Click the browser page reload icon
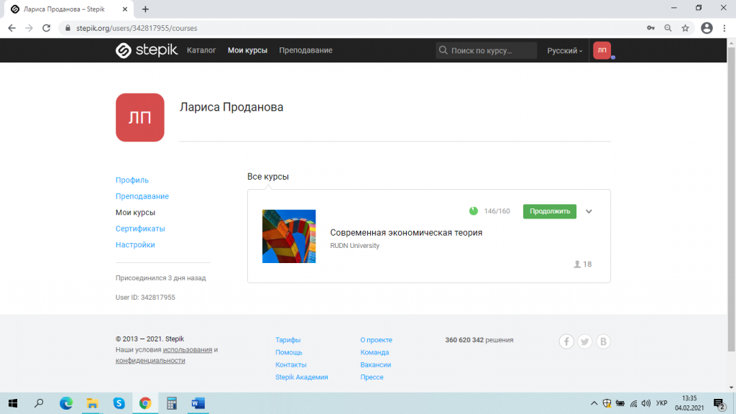This screenshot has height=414, width=736. (47, 28)
